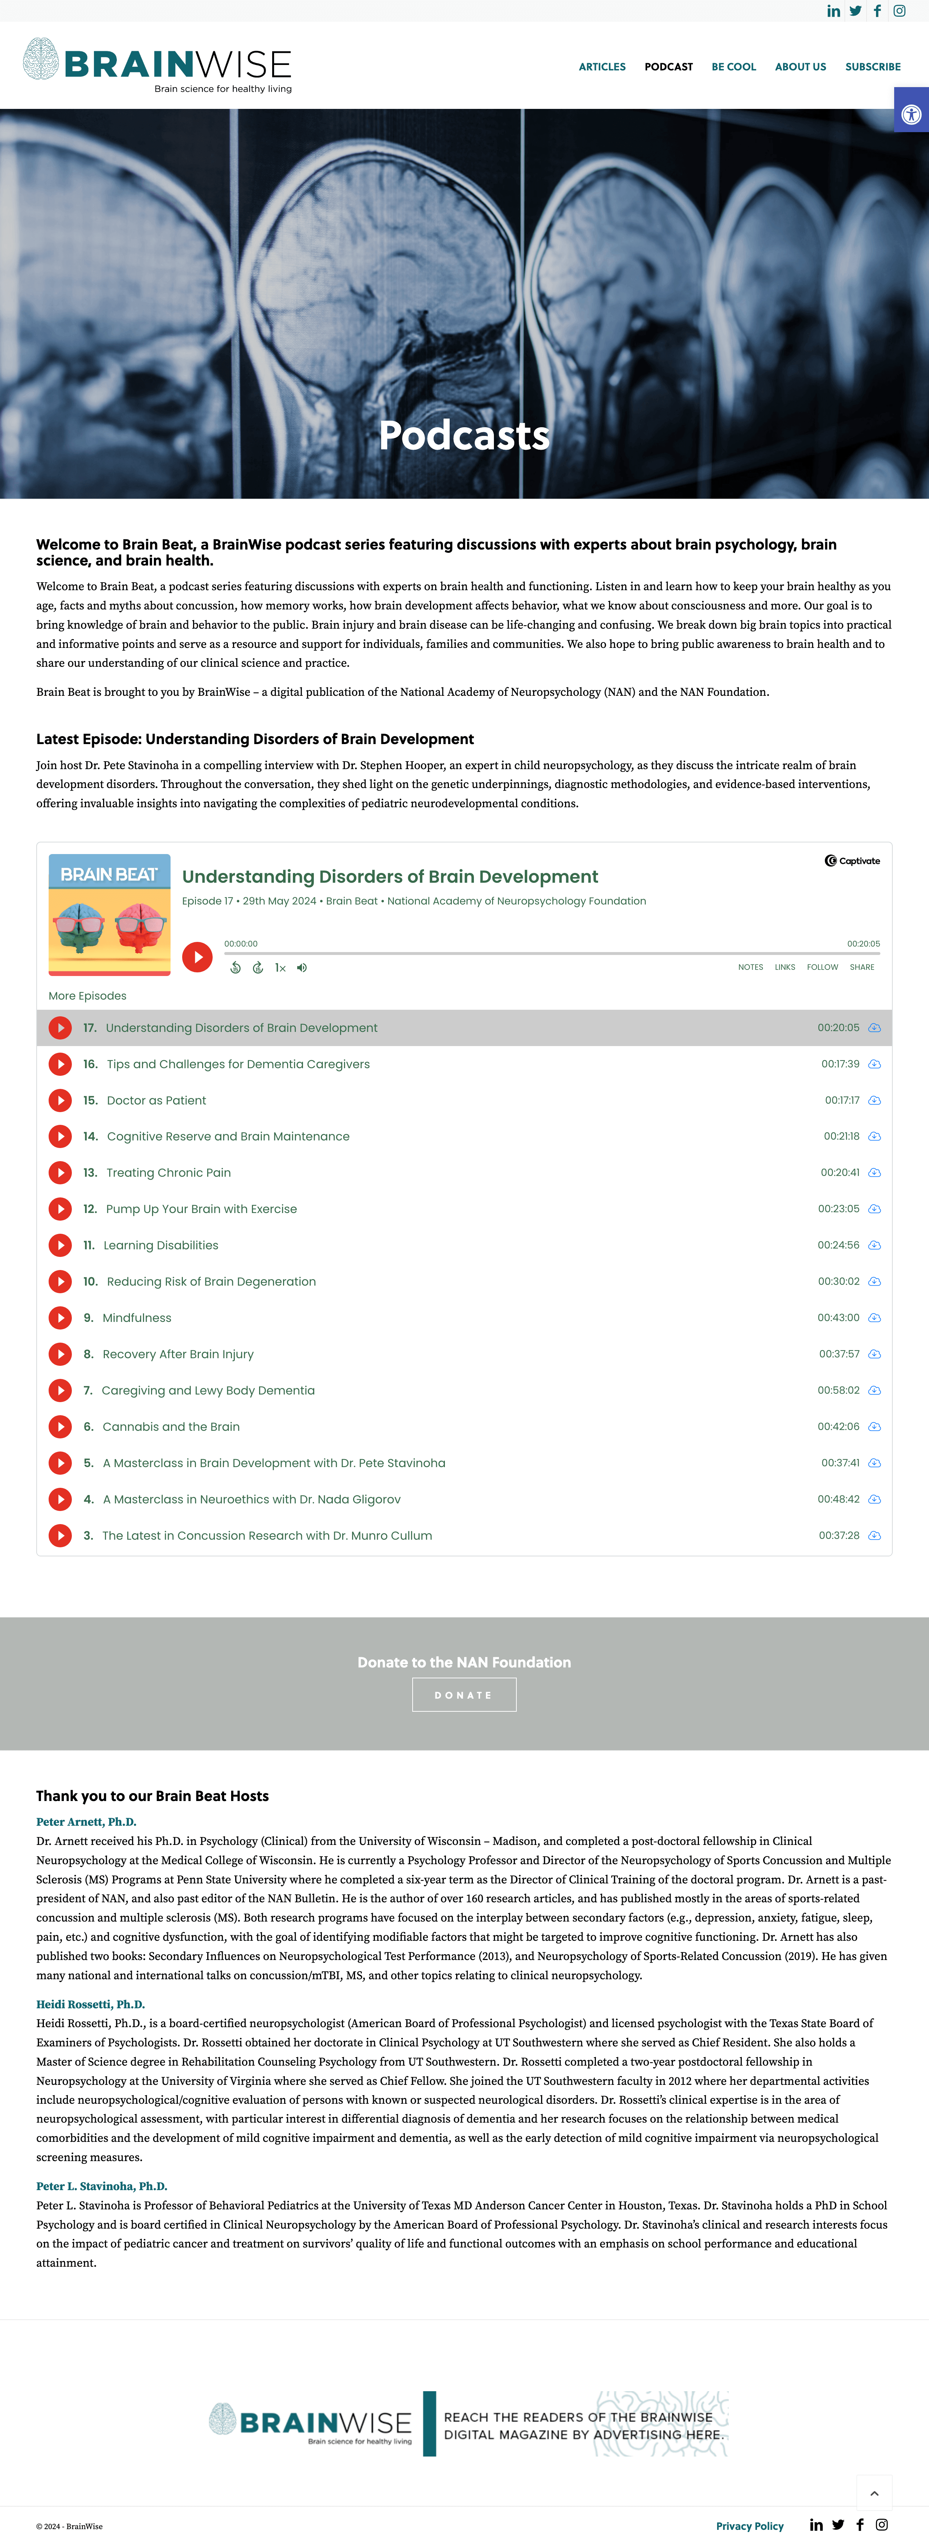The height and width of the screenshot is (2548, 929).
Task: Open SUBSCRIBE menu item
Action: click(873, 67)
